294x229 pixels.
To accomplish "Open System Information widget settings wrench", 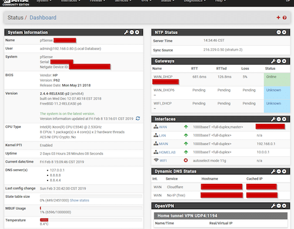I will [126, 32].
